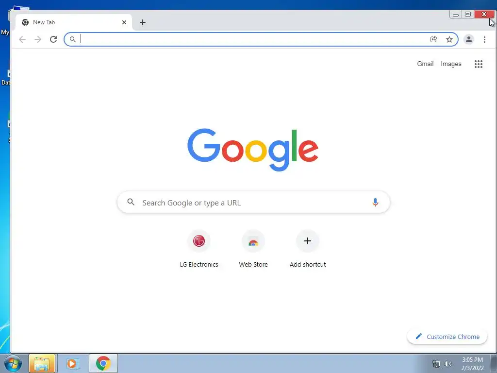Focus the Search Google or type a URL box

click(253, 202)
